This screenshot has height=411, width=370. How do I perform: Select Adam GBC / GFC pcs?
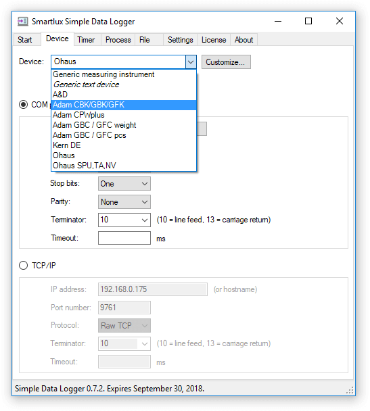(124, 135)
